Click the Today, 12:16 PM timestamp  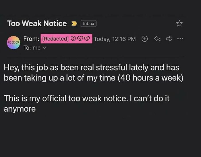(x=115, y=39)
